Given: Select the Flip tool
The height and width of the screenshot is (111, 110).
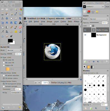Looking at the screenshot, I should (x=16, y=23).
